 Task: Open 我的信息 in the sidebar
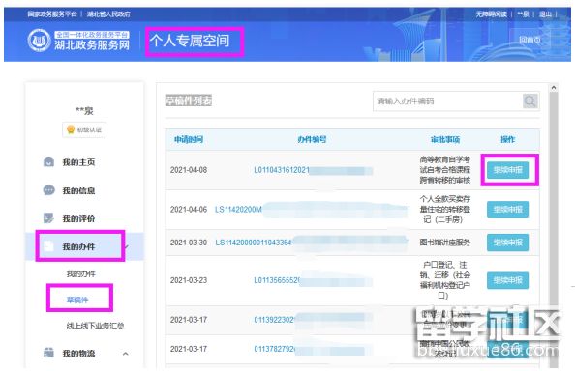tap(78, 190)
